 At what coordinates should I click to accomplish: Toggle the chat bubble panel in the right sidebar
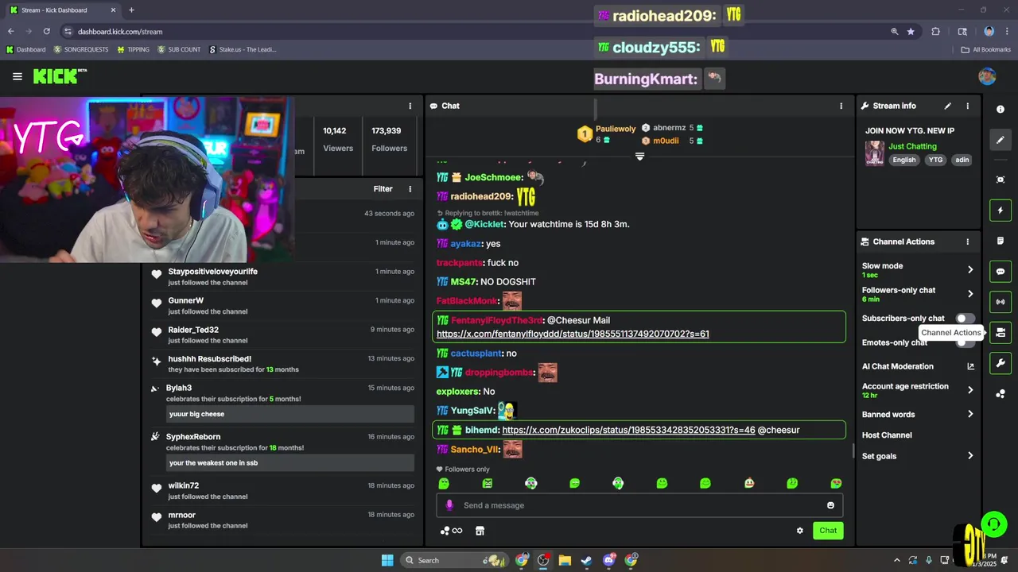1001,272
